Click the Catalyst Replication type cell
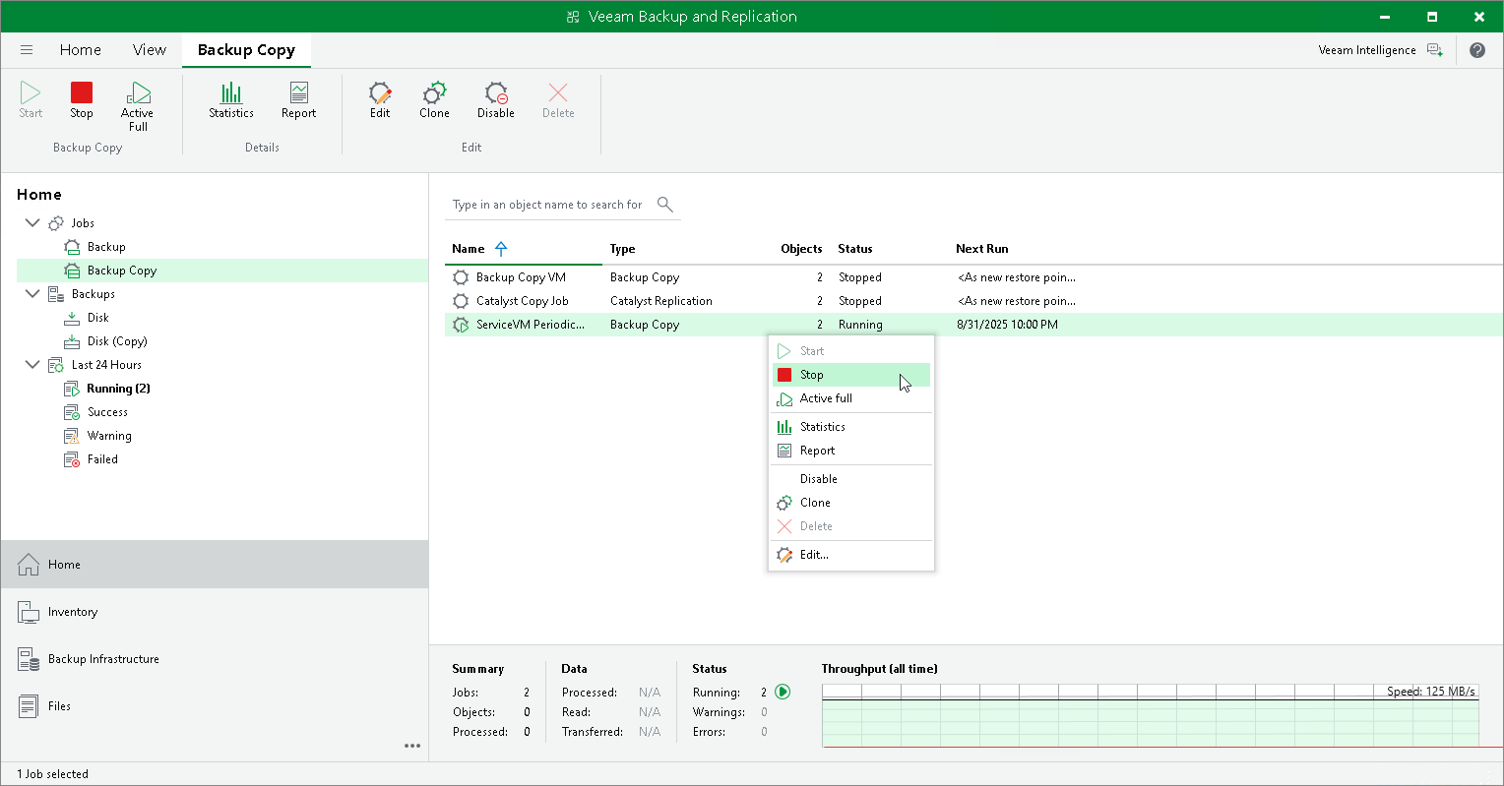This screenshot has width=1504, height=786. 661,301
